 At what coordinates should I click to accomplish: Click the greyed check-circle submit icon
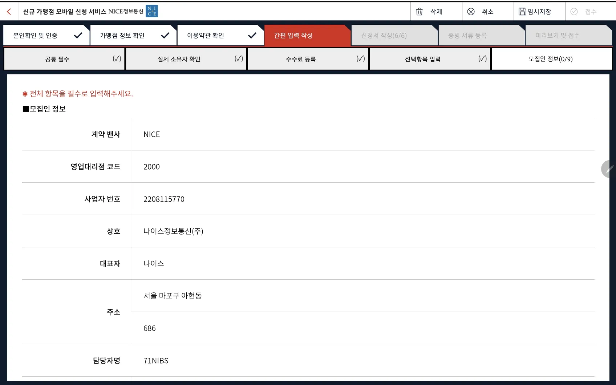point(574,12)
